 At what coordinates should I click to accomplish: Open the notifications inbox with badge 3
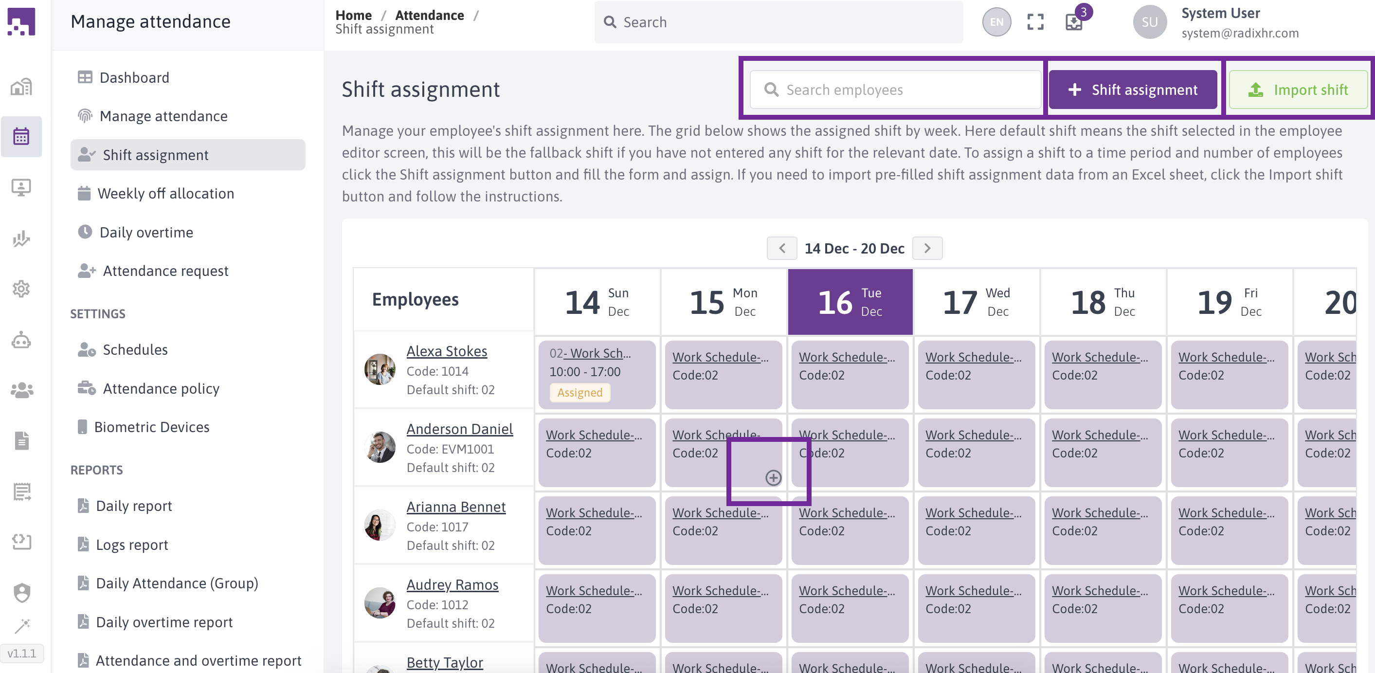click(1074, 22)
